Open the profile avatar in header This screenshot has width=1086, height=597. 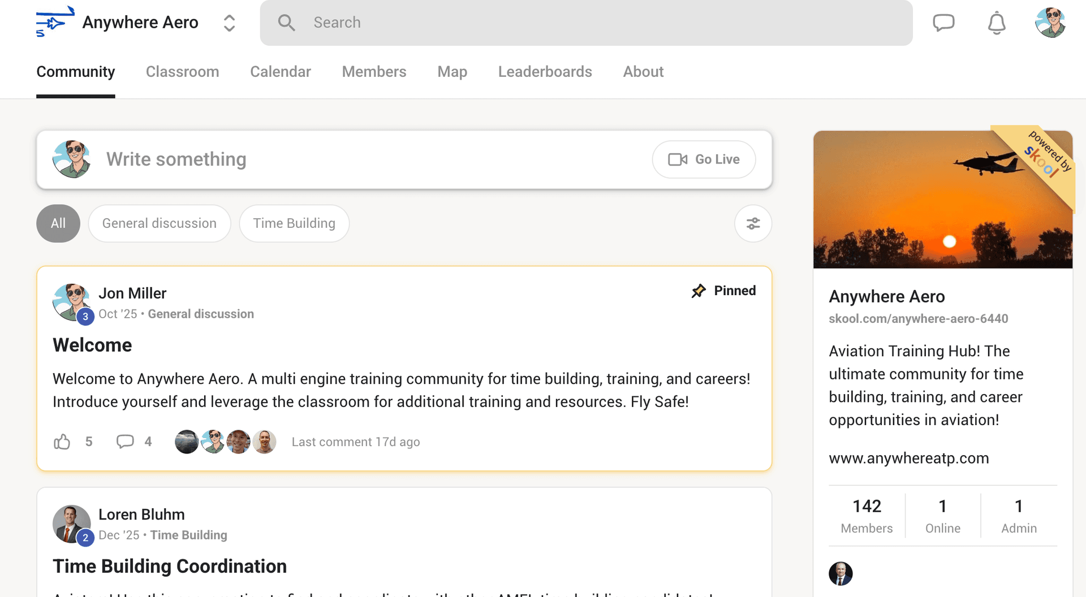1050,23
